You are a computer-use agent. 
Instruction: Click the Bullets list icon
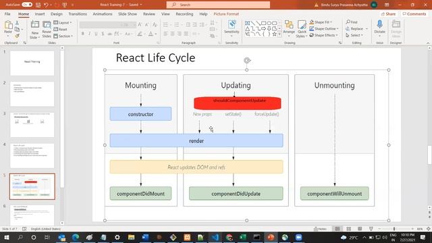[x=165, y=25]
